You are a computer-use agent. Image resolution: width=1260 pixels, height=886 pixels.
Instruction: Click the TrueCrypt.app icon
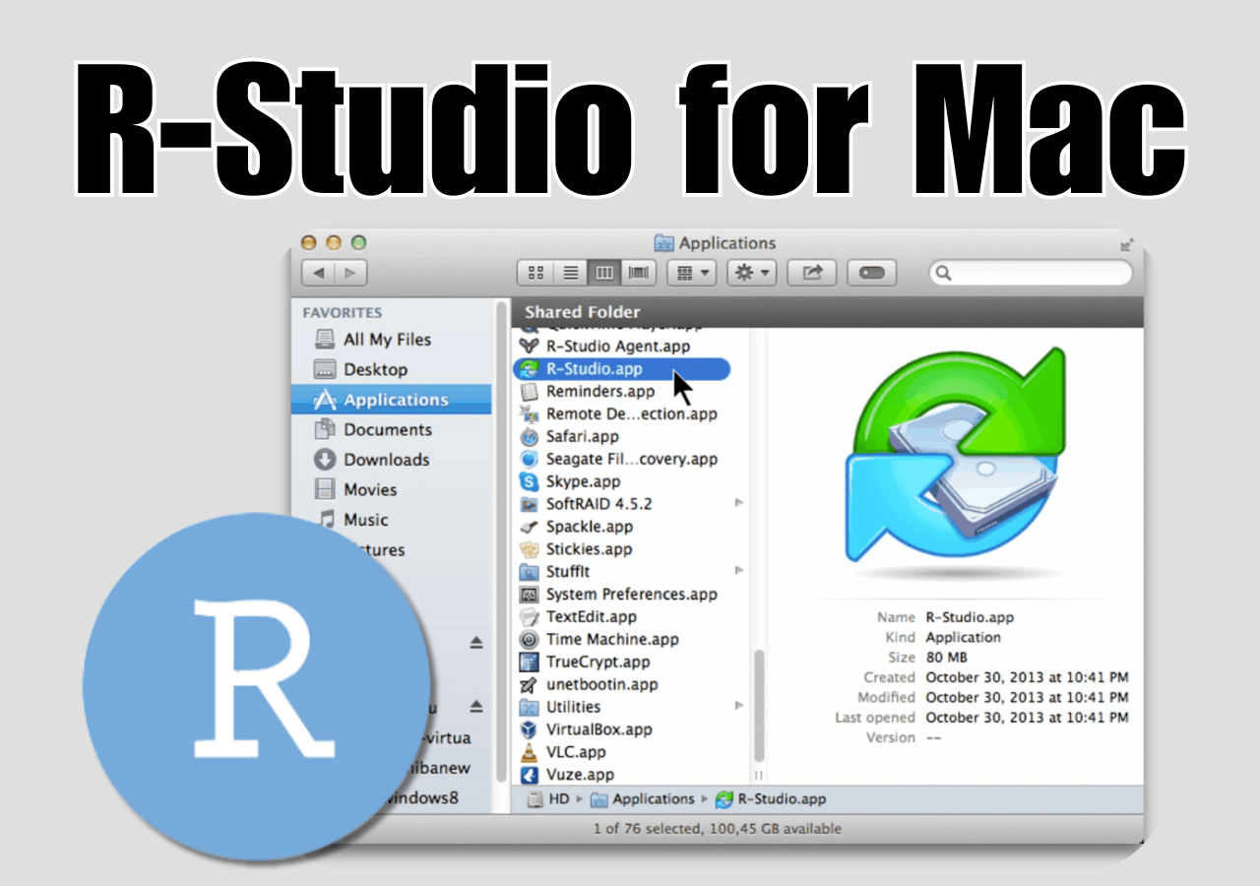530,663
